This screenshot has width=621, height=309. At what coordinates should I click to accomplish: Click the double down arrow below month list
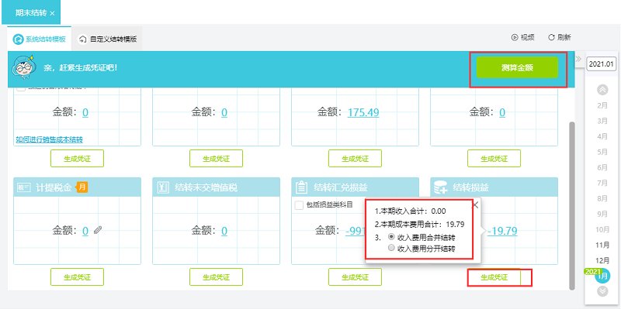[x=602, y=291]
